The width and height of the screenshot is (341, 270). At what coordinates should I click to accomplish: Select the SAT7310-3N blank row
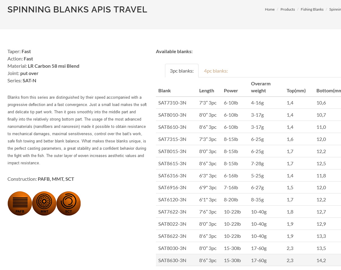tap(172, 103)
